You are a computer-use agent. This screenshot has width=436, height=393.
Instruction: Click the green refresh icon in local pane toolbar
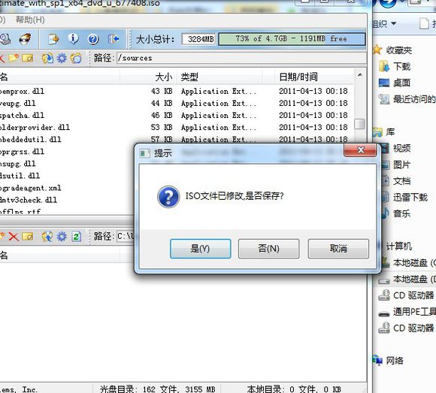point(77,237)
